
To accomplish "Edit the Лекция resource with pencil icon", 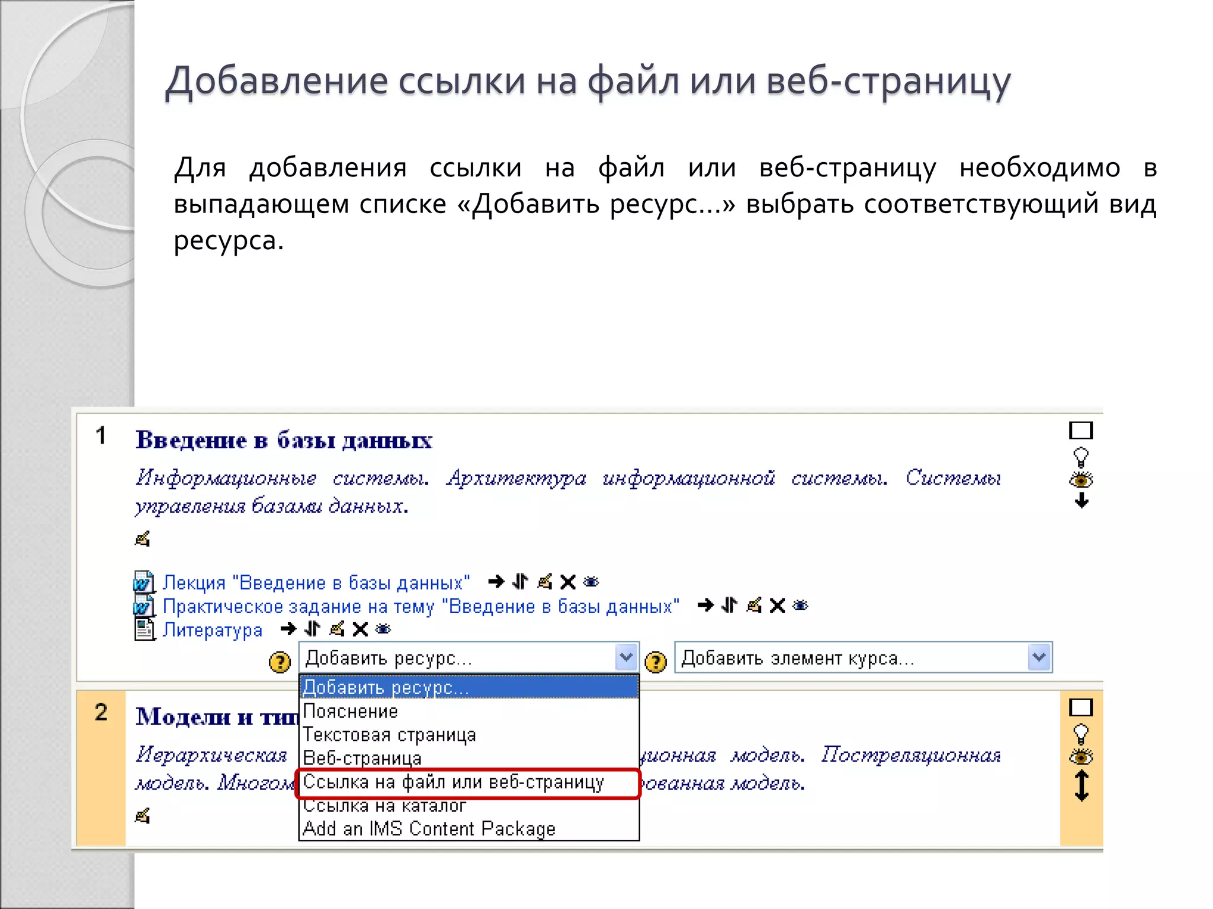I will tap(545, 582).
